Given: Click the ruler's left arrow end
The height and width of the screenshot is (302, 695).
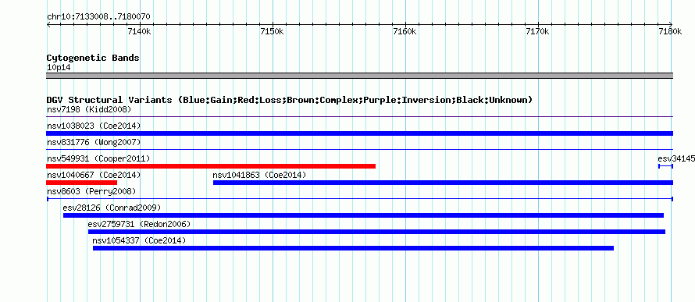Looking at the screenshot, I should pyautogui.click(x=48, y=25).
